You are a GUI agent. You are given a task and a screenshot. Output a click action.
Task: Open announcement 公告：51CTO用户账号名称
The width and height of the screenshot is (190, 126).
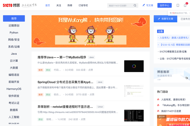point(175,59)
